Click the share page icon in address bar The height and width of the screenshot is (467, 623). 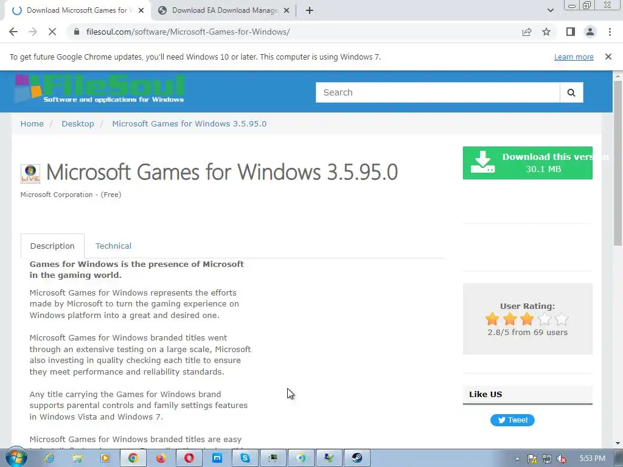527,32
